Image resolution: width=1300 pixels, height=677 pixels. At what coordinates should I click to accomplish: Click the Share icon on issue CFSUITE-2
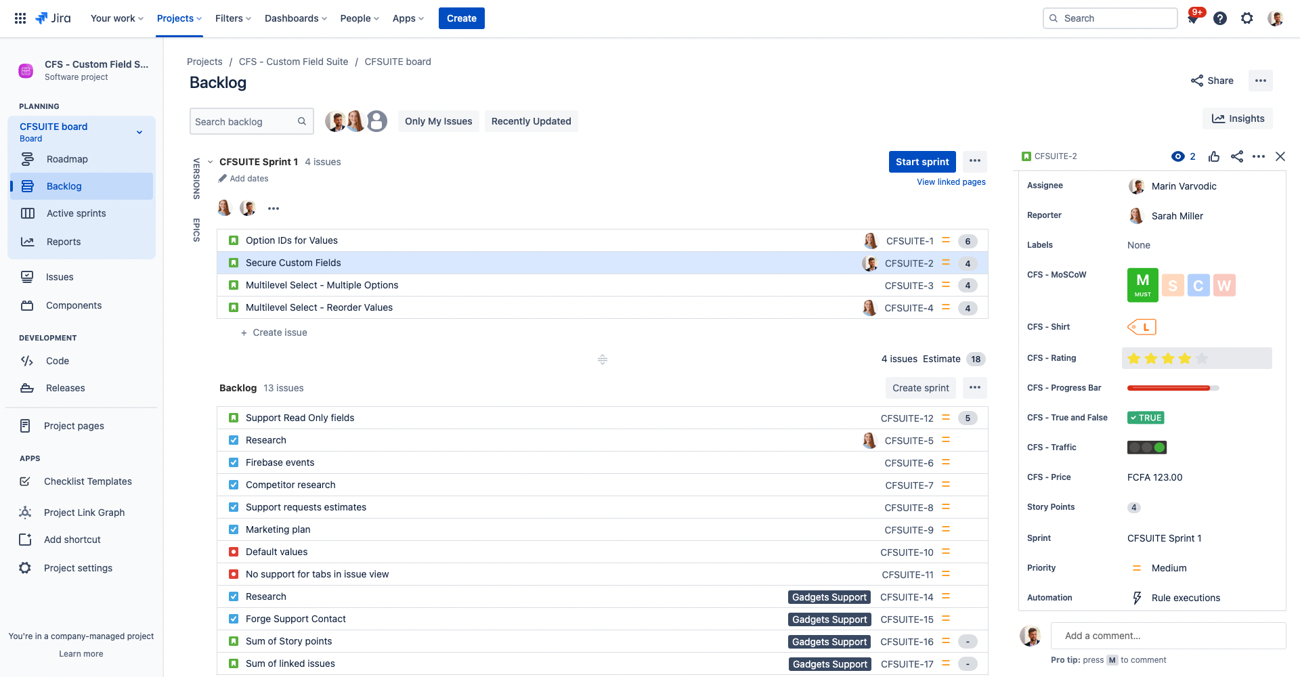1238,156
